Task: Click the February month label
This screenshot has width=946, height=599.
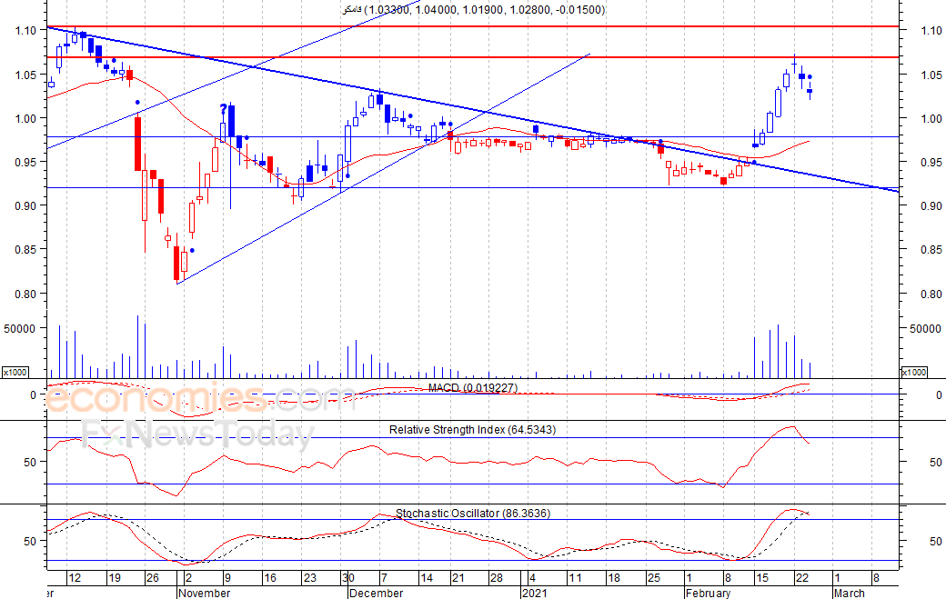Action: point(709,593)
